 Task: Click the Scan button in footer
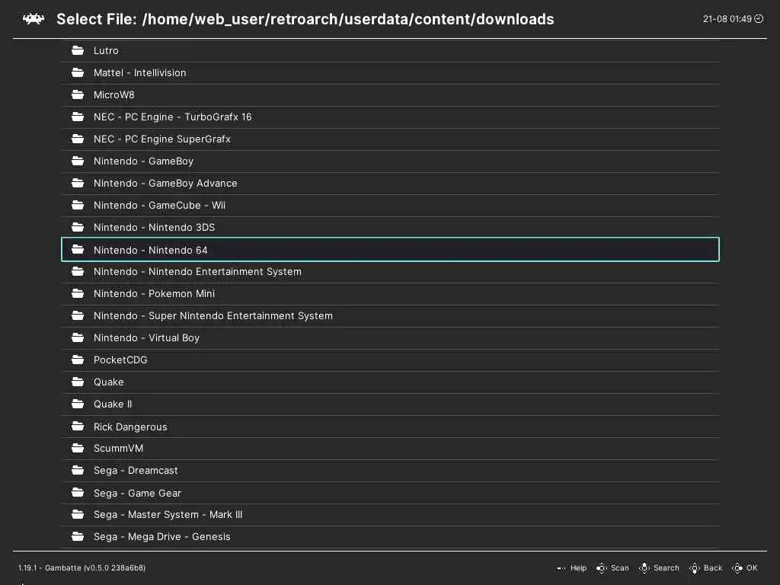coord(612,567)
